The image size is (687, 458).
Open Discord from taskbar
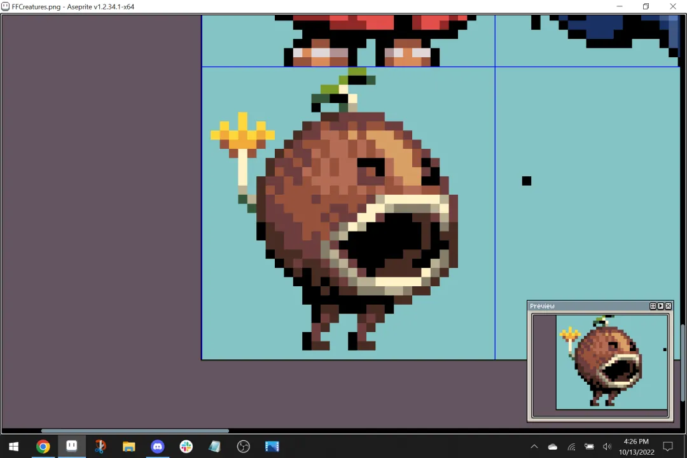[x=158, y=447]
